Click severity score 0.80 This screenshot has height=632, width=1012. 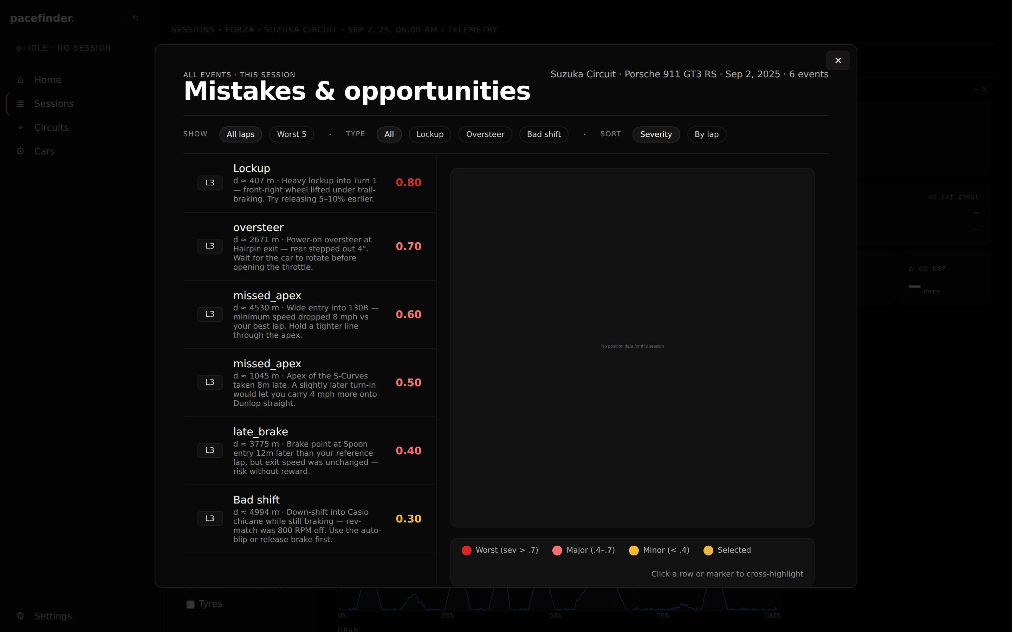coord(409,183)
